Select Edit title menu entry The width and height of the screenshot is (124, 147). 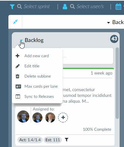tap(32, 66)
